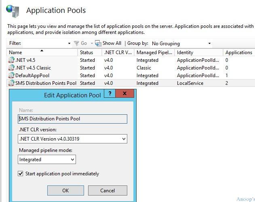Sort by the Name column header
This screenshot has width=255, height=202.
[42, 53]
